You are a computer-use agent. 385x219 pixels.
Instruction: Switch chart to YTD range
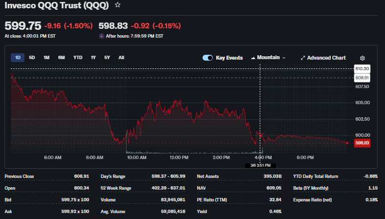(x=78, y=58)
